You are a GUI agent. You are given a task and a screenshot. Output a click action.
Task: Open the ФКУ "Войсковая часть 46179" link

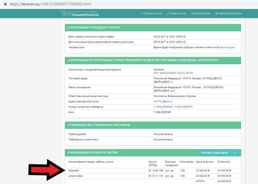pos(173,73)
